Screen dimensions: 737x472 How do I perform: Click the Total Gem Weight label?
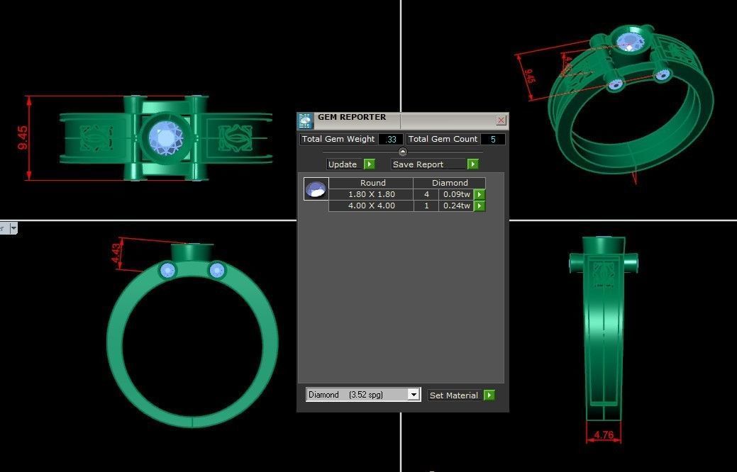338,139
